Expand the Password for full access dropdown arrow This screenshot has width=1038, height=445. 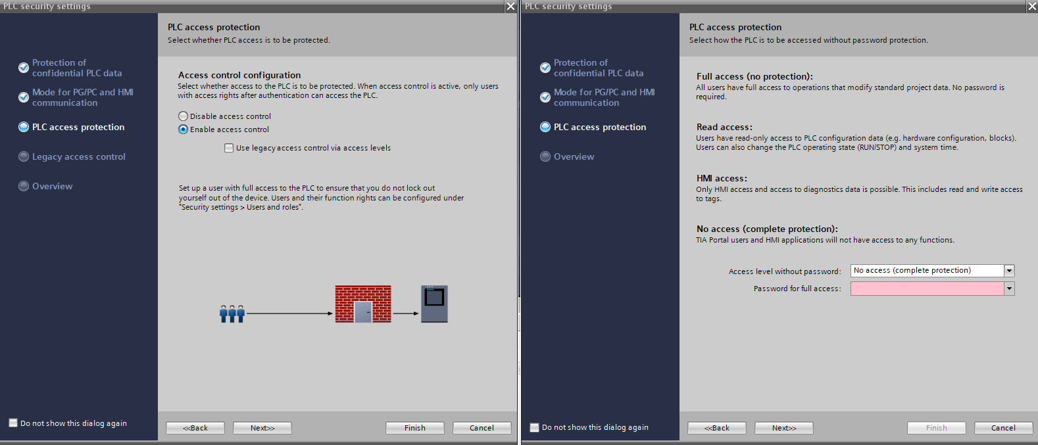tap(1009, 289)
